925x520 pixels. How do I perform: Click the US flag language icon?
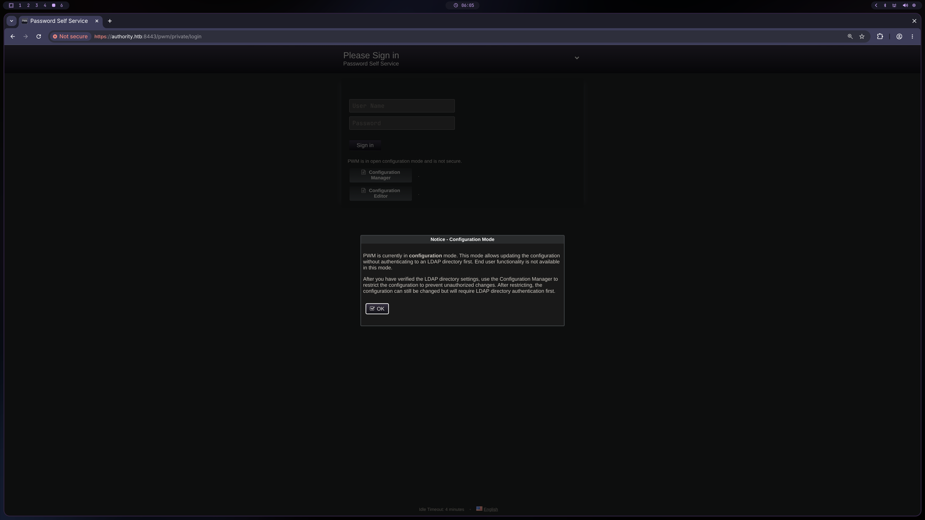tap(479, 509)
